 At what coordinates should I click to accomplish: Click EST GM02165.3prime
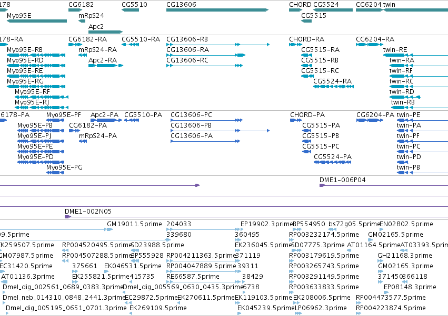pyautogui.click(x=405, y=266)
